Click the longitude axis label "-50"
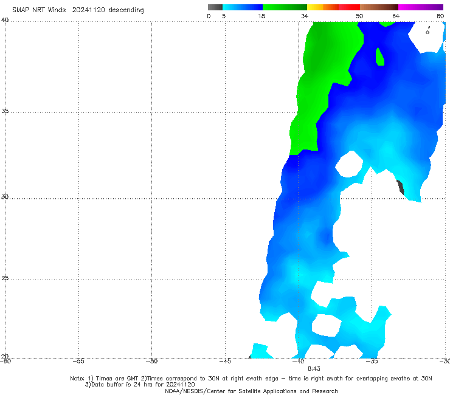This screenshot has height=395, width=450. coord(152,361)
